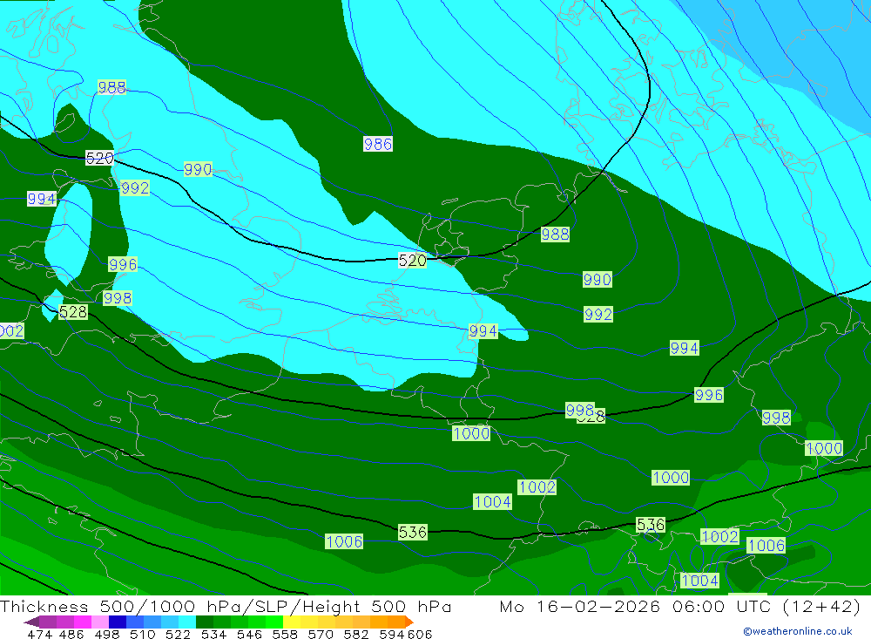Click the orange right arrow tip of legend
The height and width of the screenshot is (639, 871).
pos(409,622)
